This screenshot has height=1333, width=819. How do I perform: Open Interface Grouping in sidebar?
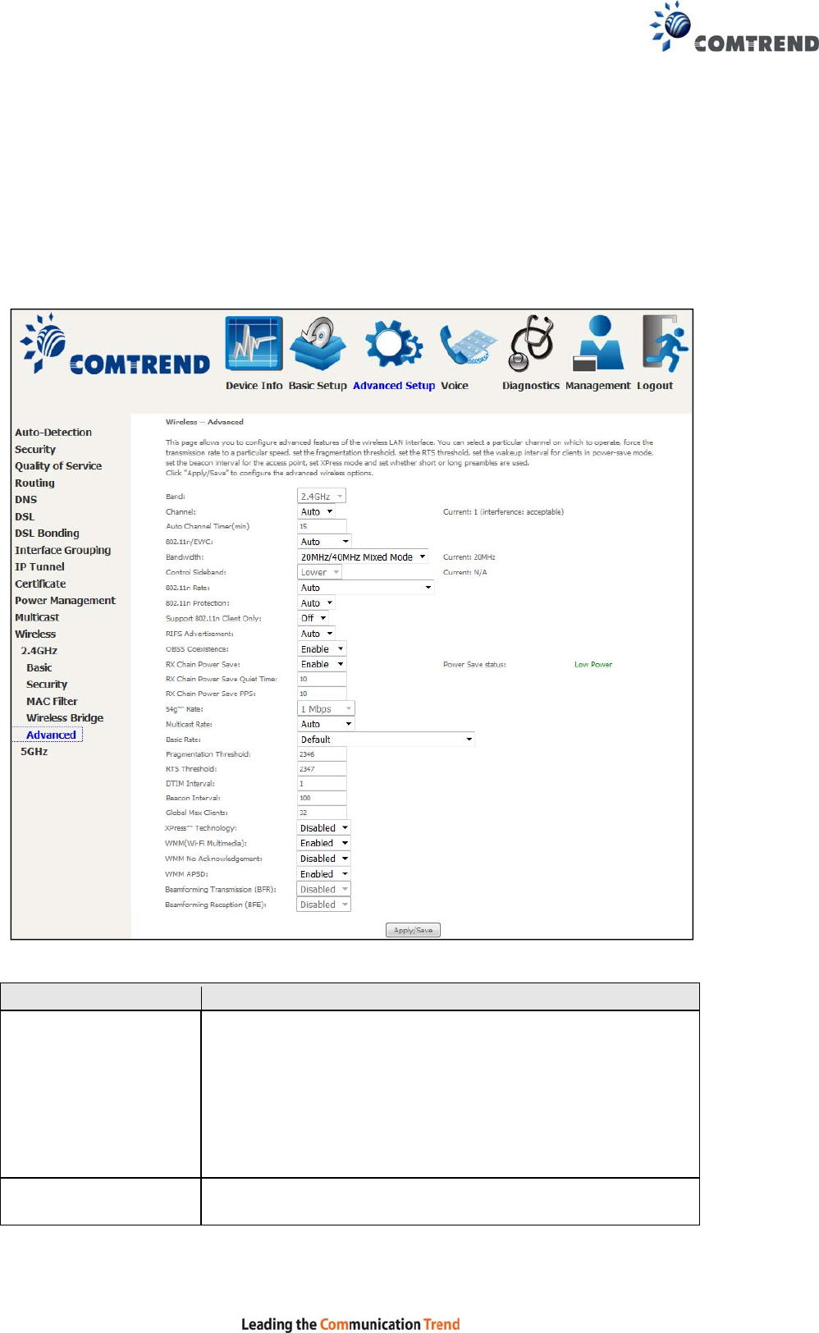[62, 551]
